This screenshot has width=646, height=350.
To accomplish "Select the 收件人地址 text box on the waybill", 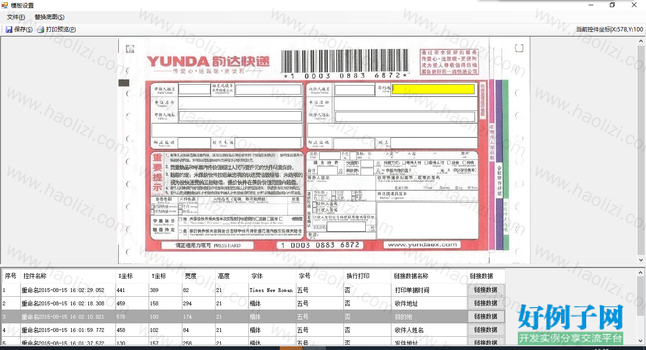I will 405,117.
